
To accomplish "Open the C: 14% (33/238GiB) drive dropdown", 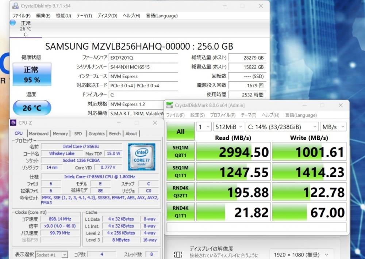I will pos(282,127).
